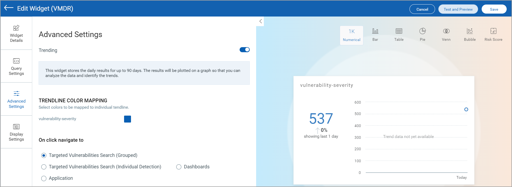Image resolution: width=512 pixels, height=187 pixels.
Task: Collapse the settings panel with chevron
Action: (x=260, y=21)
